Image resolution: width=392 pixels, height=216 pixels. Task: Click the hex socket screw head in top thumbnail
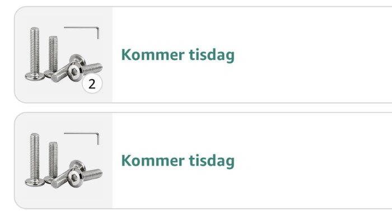point(75,72)
